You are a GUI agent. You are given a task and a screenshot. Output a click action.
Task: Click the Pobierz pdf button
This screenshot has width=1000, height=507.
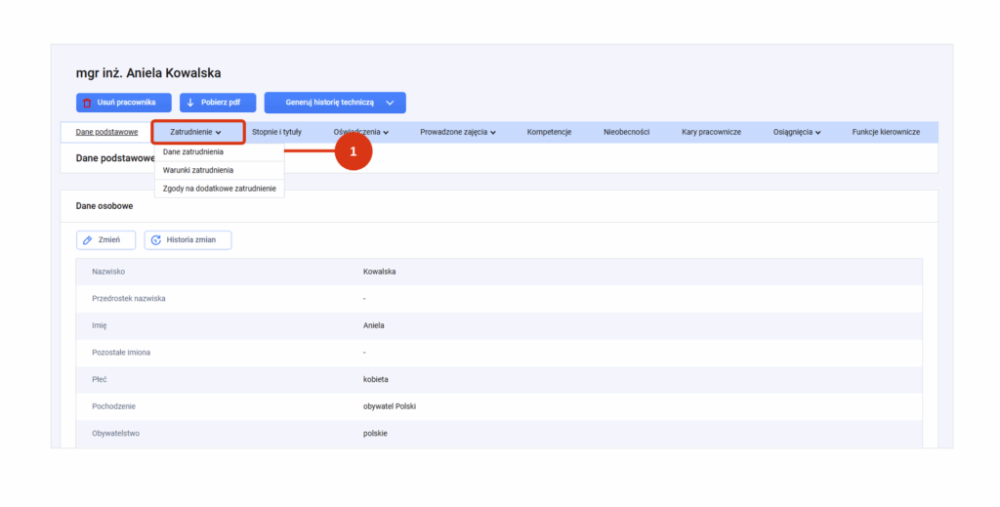pos(218,103)
